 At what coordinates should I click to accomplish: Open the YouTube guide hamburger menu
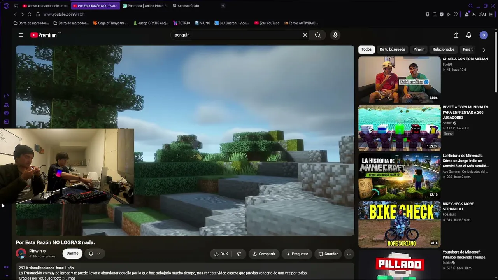tap(21, 35)
